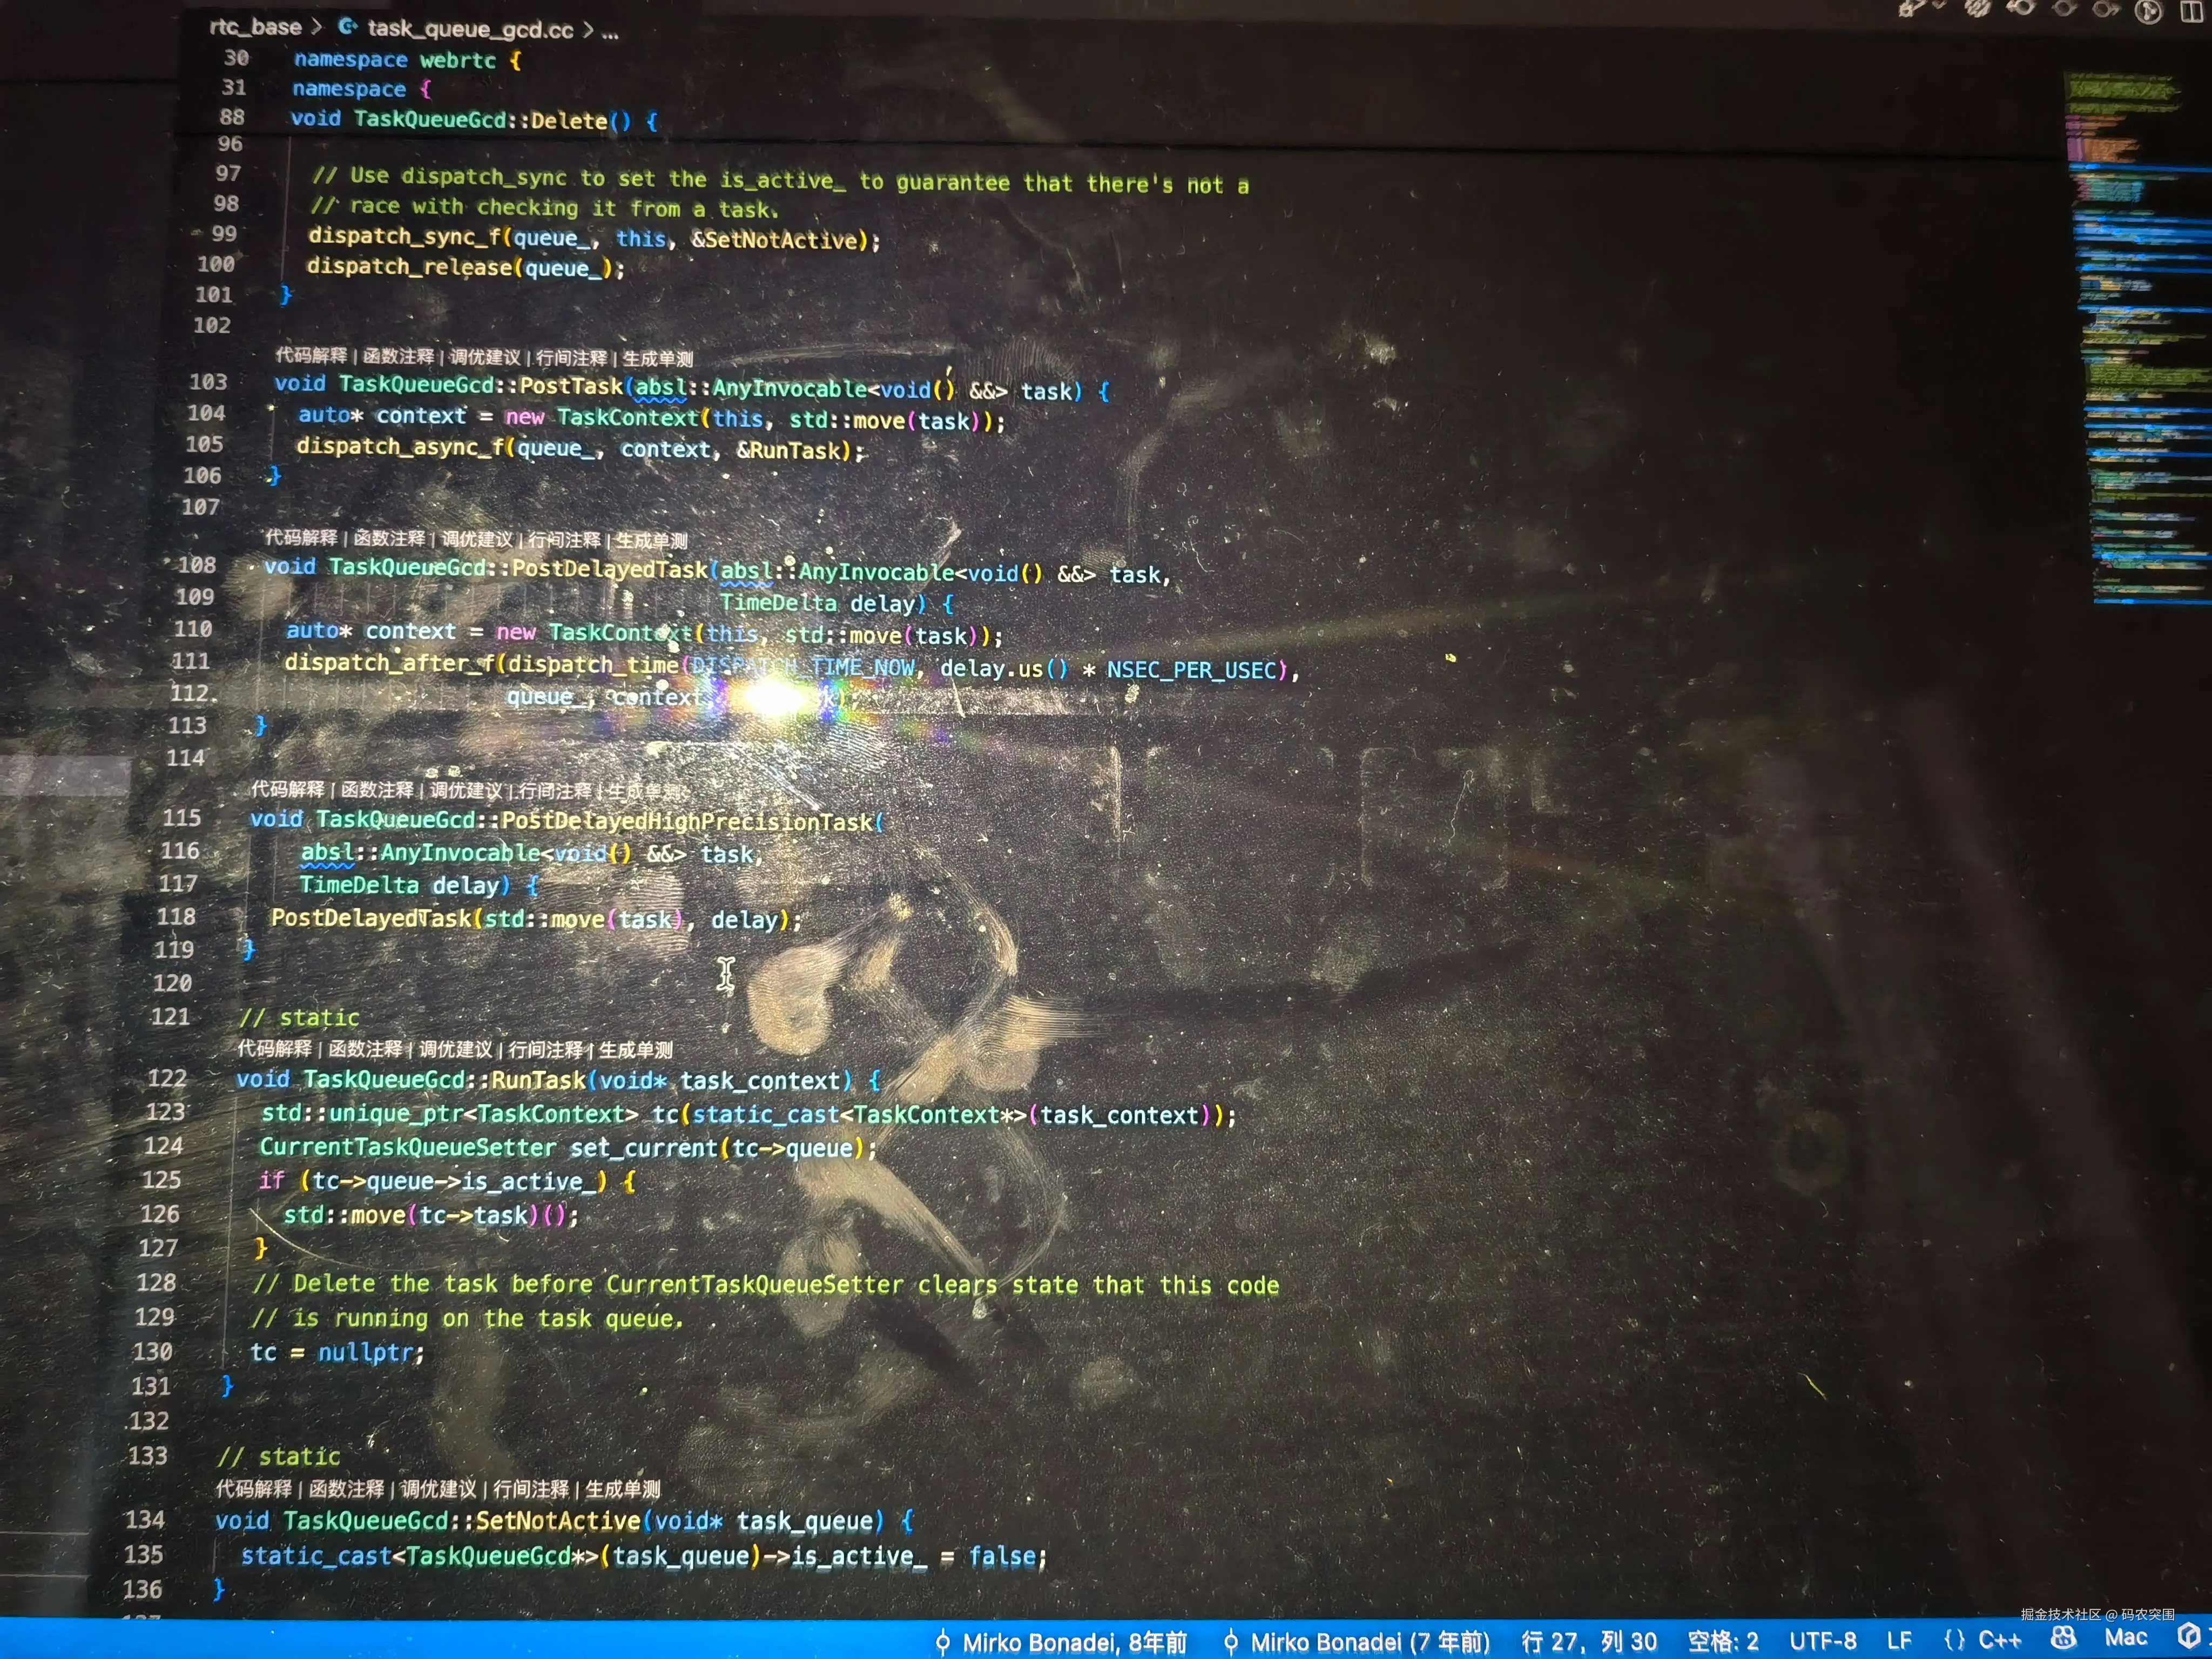Click 代码解释 code lens above PostTask function
The image size is (2212, 1659).
point(311,355)
